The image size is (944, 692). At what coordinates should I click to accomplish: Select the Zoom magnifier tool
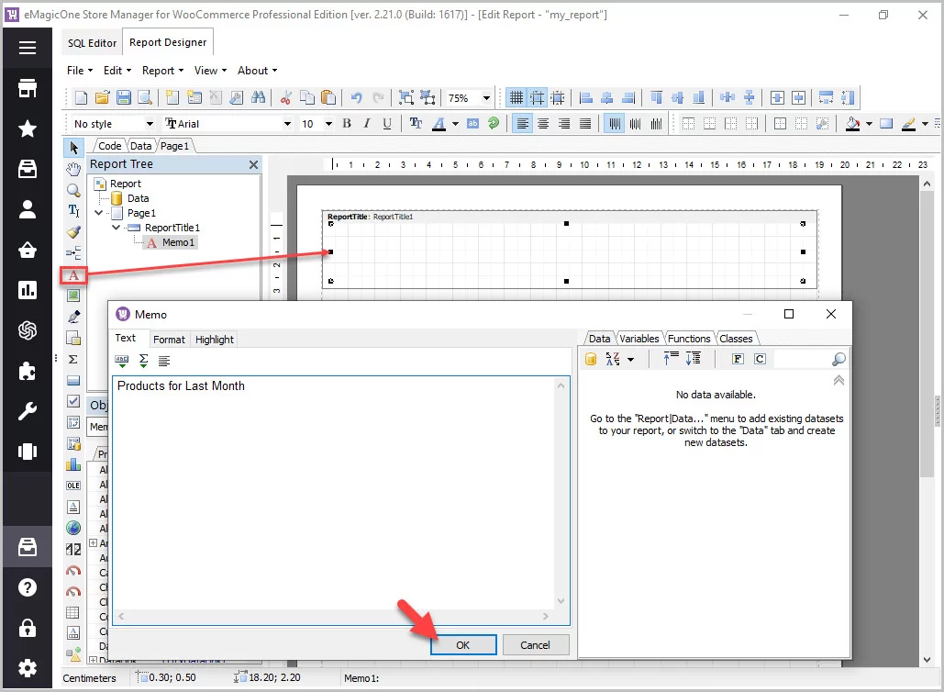point(73,190)
